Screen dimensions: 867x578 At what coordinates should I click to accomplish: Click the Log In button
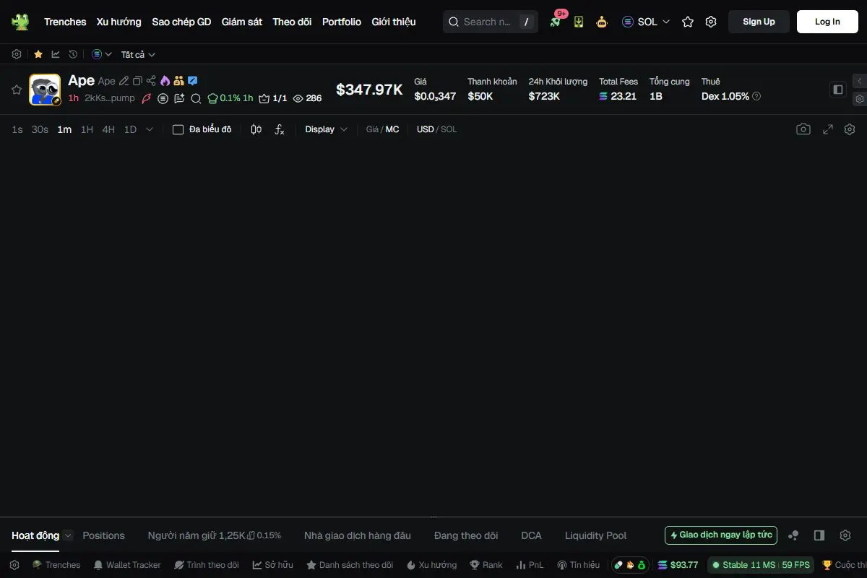pos(827,22)
